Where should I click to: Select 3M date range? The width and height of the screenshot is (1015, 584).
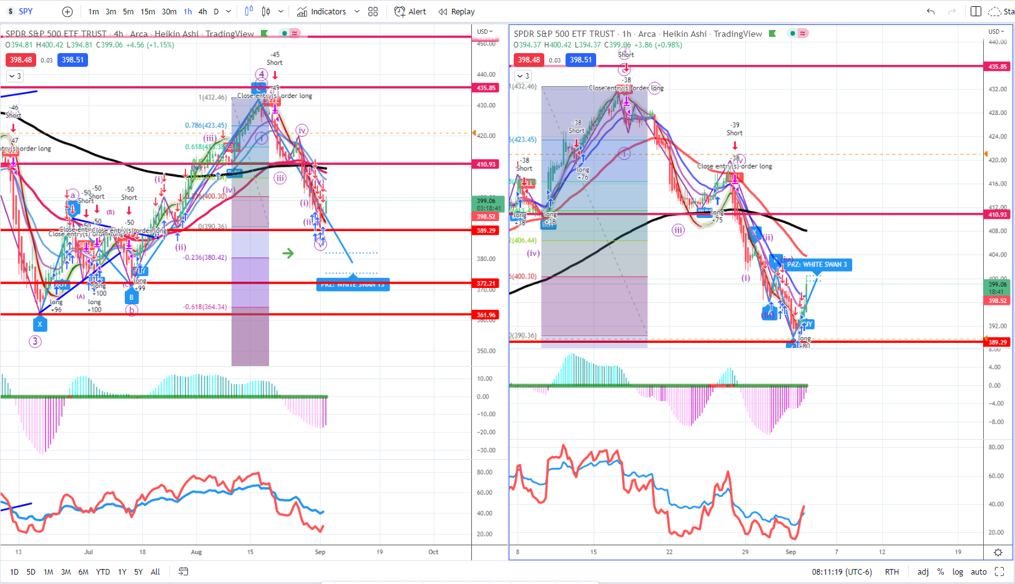pyautogui.click(x=66, y=572)
